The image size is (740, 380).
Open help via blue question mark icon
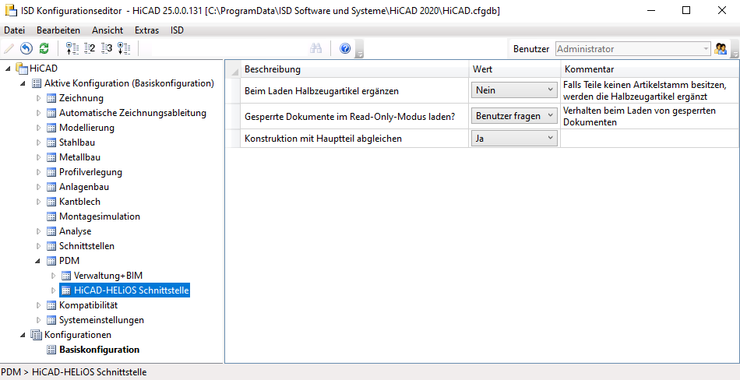click(x=345, y=48)
